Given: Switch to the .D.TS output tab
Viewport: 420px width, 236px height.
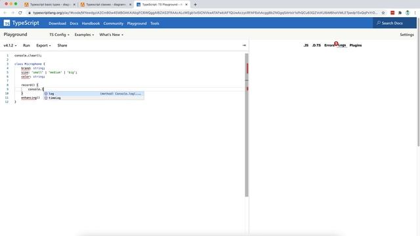Looking at the screenshot, I should (x=316, y=45).
